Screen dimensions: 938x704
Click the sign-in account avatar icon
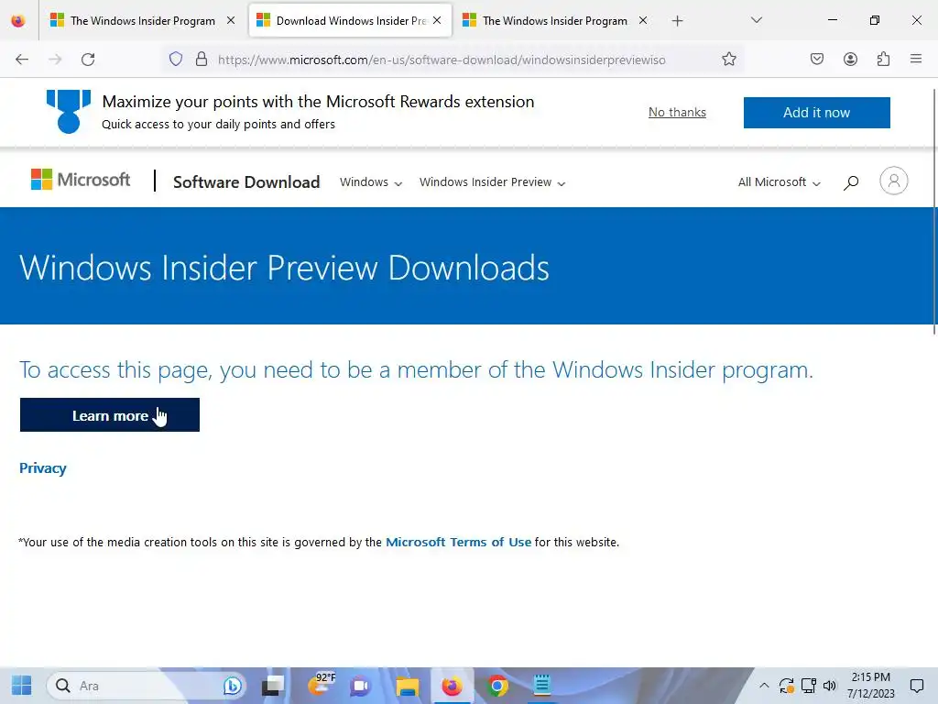tap(894, 181)
